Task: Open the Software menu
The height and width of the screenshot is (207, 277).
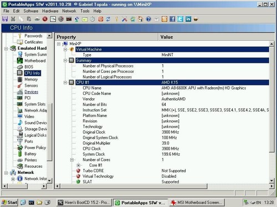Action: (31, 11)
